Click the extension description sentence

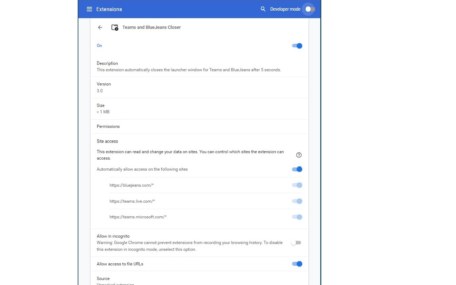coord(189,70)
